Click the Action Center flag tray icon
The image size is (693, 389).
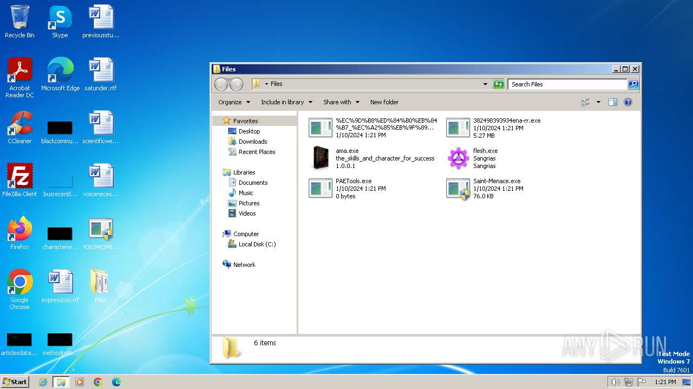pyautogui.click(x=642, y=382)
